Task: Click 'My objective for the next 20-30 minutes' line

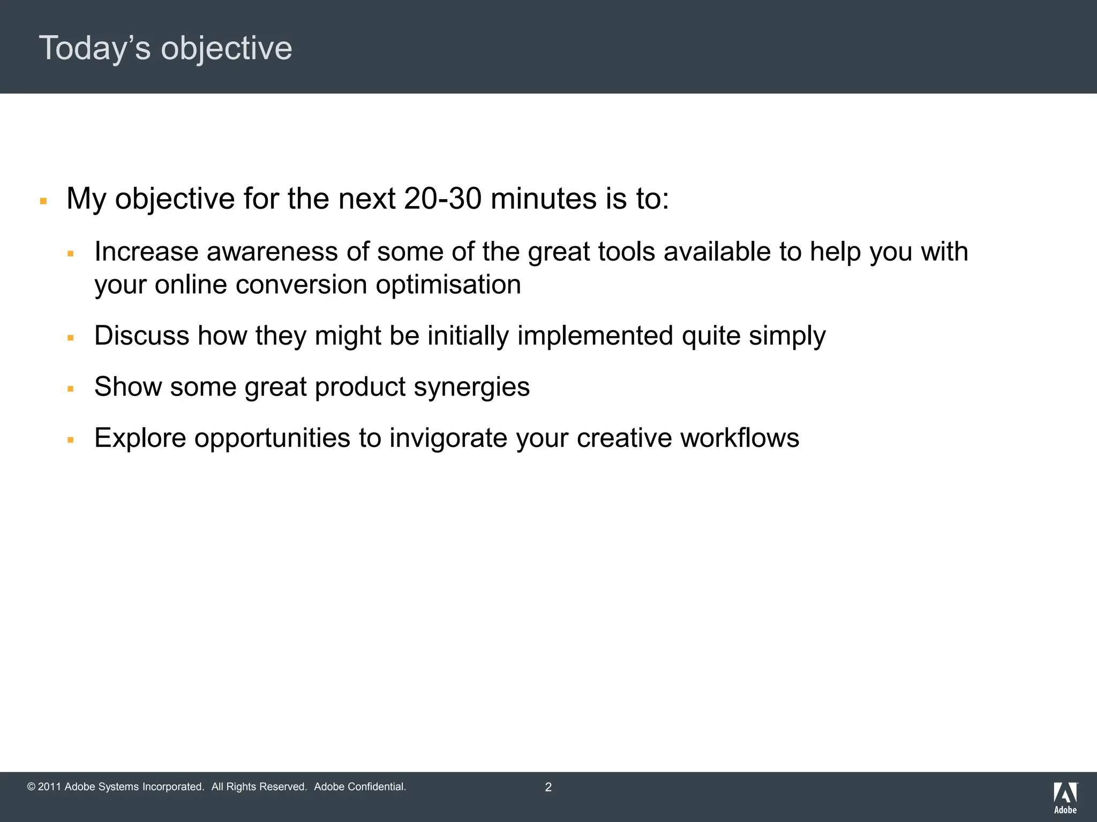Action: coord(367,199)
